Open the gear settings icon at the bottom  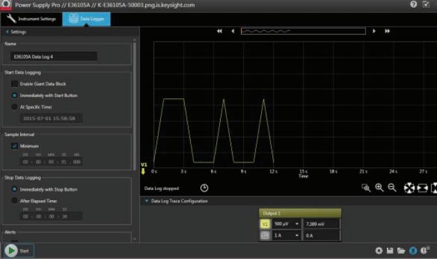(379, 251)
